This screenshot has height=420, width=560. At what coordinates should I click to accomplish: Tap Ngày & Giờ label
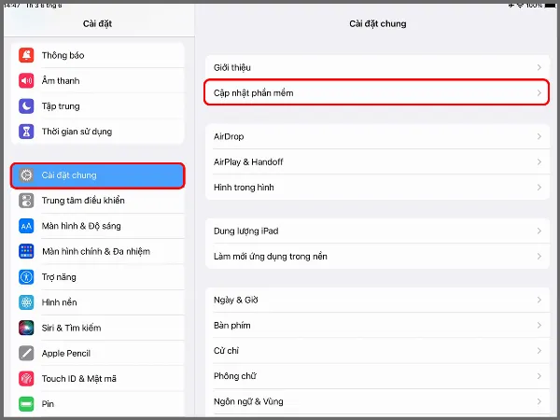[236, 300]
